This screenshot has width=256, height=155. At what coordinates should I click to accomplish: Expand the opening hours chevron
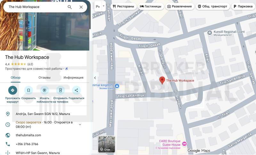(x=80, y=124)
